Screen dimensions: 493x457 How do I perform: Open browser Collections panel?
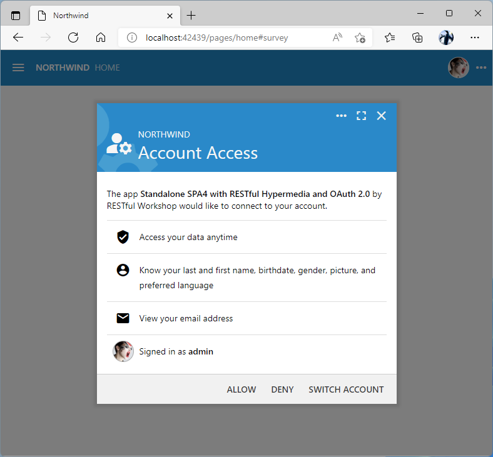point(417,38)
